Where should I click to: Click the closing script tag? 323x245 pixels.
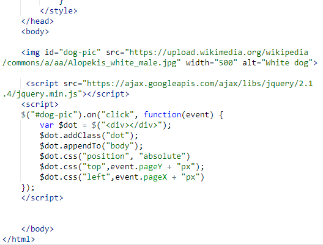[42, 198]
